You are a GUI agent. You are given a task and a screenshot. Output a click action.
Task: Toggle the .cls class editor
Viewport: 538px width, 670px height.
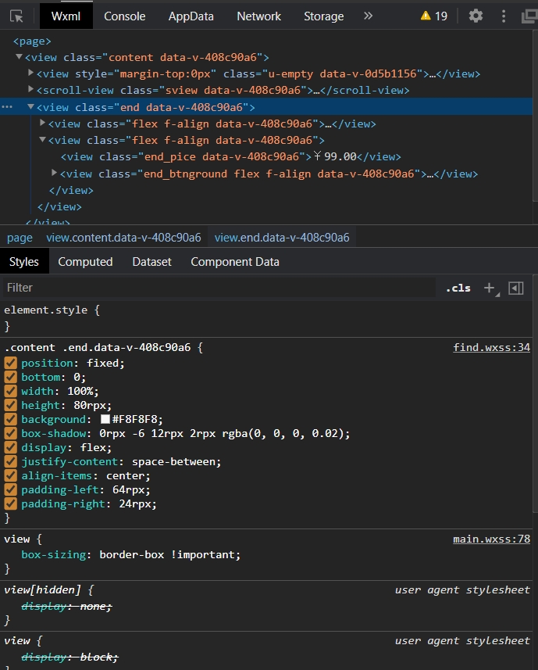coord(458,288)
